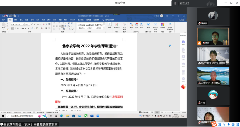Open the third ribbon tab after Home
The image size is (240, 127).
(x=27, y=20)
